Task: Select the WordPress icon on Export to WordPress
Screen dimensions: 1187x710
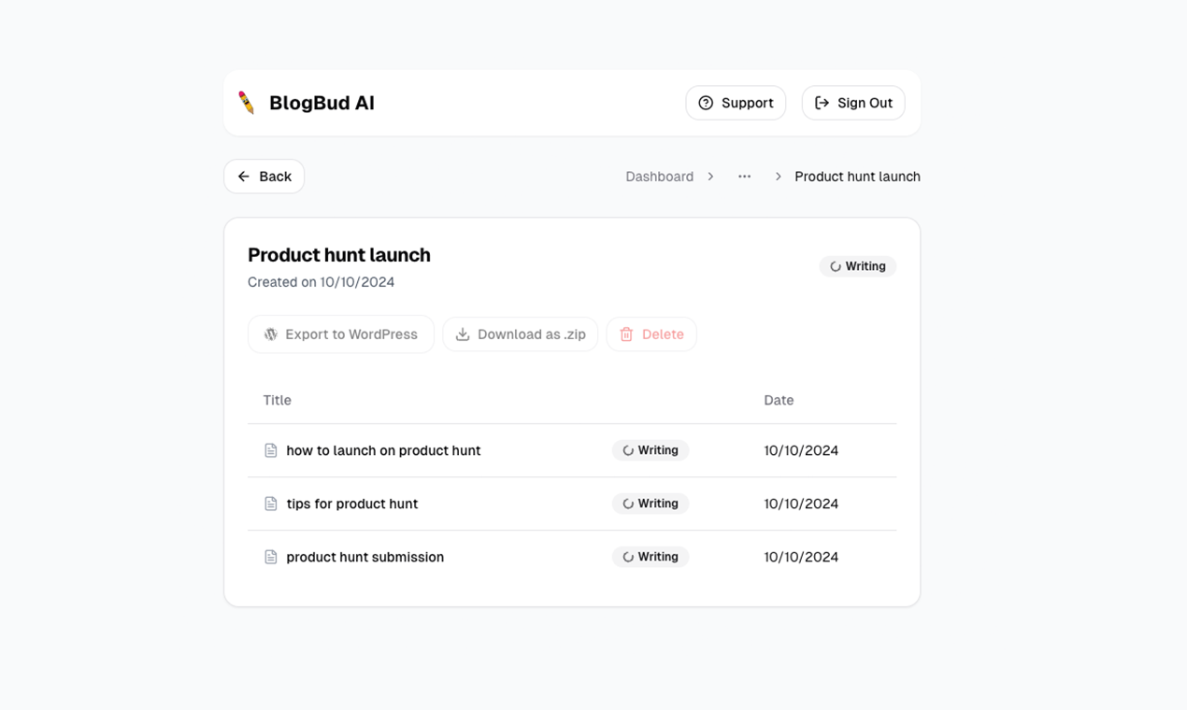Action: [x=270, y=334]
